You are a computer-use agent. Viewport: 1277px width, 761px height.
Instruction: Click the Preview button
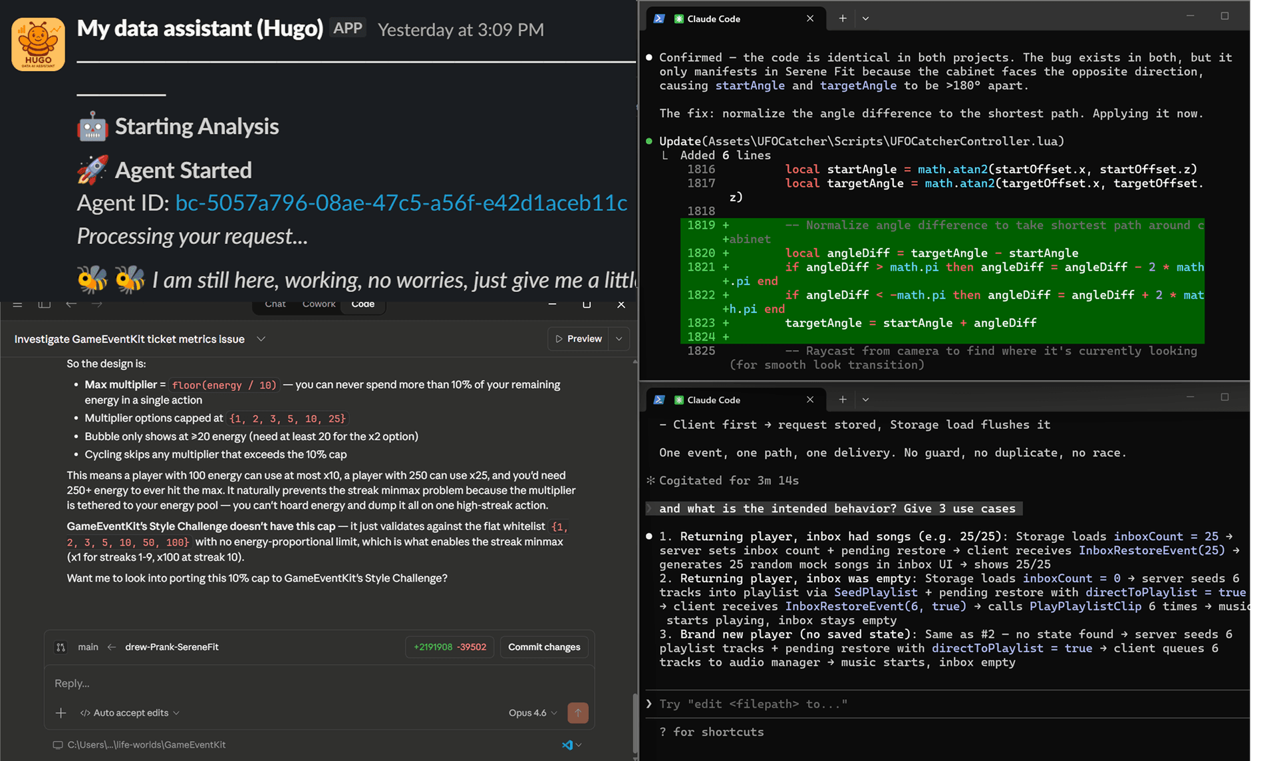click(578, 338)
